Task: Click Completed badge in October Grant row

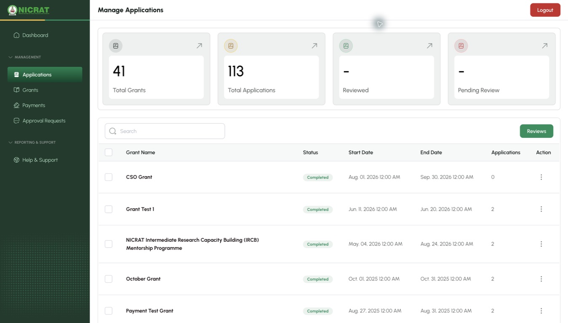Action: pyautogui.click(x=317, y=279)
